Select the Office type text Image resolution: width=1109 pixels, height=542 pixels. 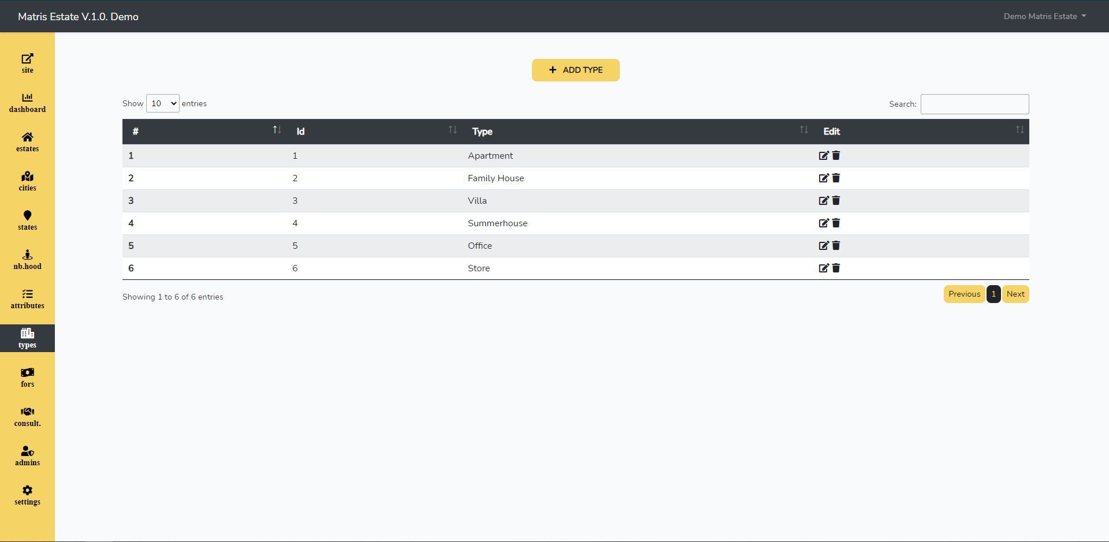pos(480,246)
